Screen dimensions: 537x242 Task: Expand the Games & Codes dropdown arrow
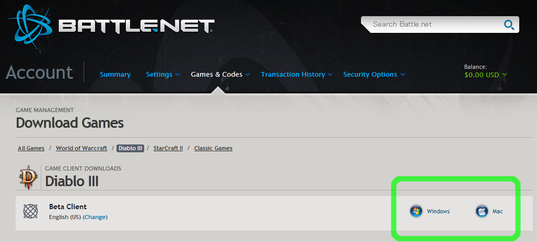coord(248,75)
